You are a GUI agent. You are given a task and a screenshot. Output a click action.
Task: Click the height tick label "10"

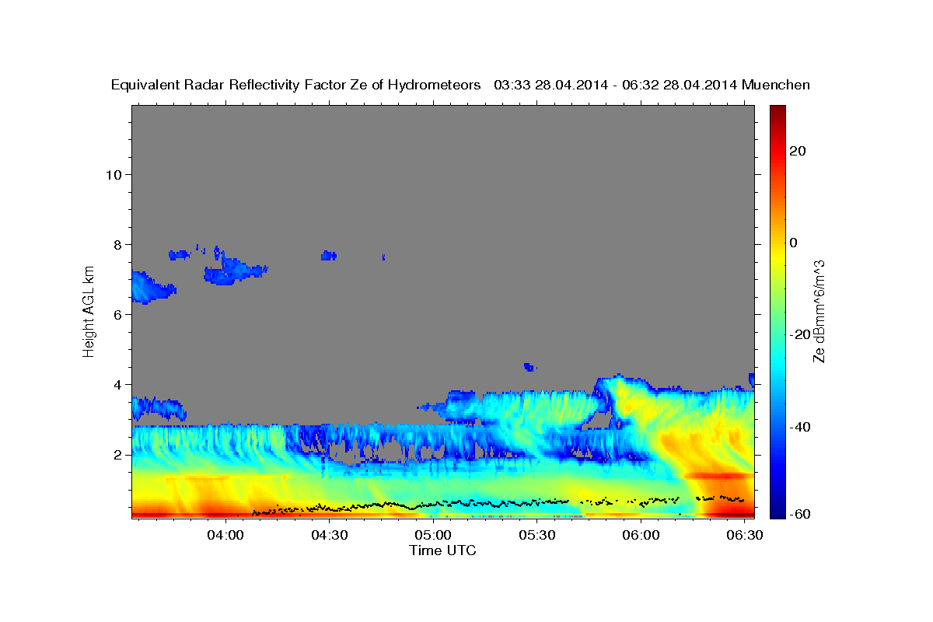pyautogui.click(x=114, y=174)
